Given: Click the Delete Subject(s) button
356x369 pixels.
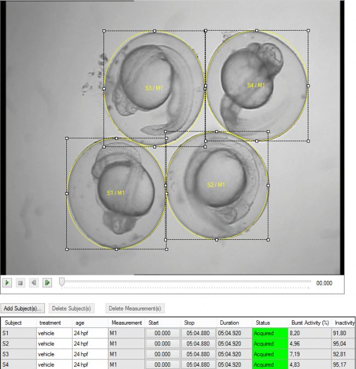Looking at the screenshot, I should (x=73, y=309).
